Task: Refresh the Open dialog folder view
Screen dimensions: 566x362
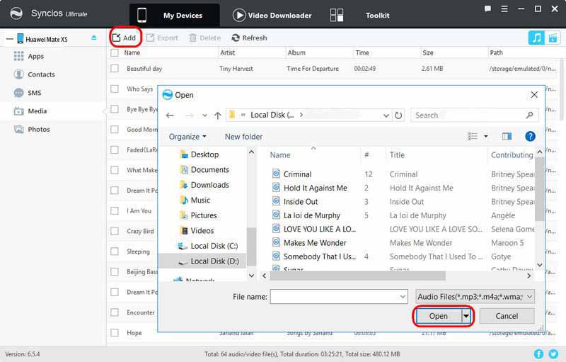Action: [398, 115]
